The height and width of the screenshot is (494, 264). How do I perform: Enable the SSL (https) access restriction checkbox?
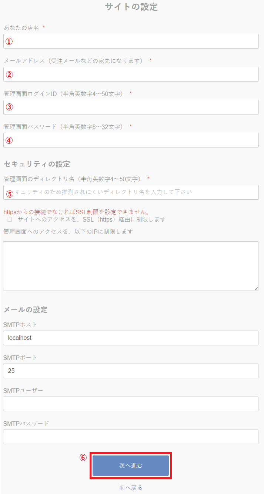point(9,219)
